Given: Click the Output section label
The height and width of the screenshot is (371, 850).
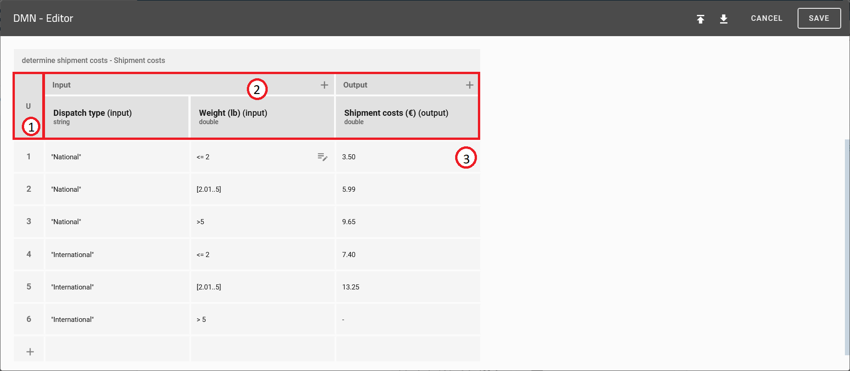Looking at the screenshot, I should coord(355,85).
